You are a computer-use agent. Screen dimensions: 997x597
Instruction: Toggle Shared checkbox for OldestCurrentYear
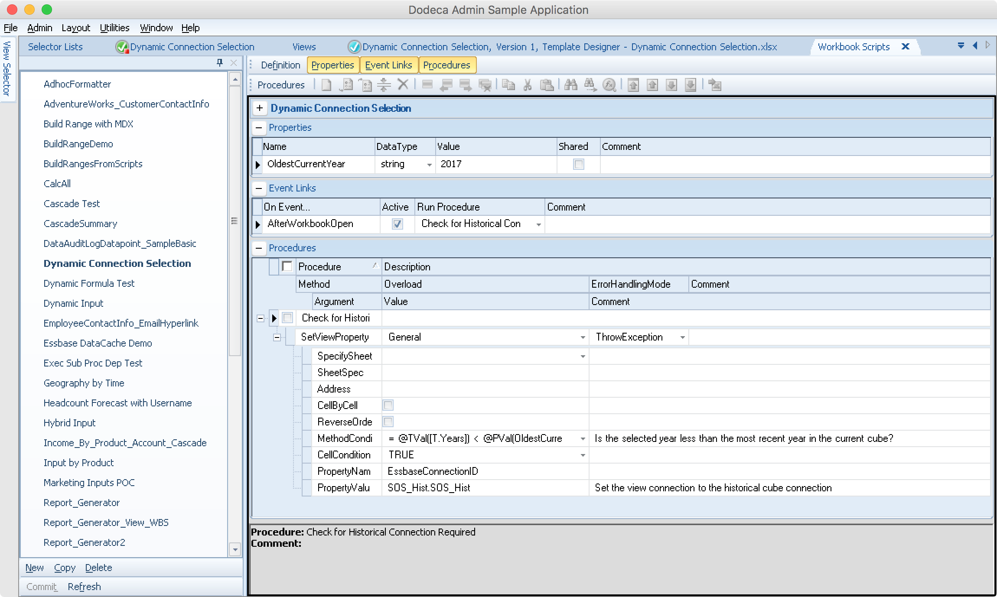click(578, 164)
